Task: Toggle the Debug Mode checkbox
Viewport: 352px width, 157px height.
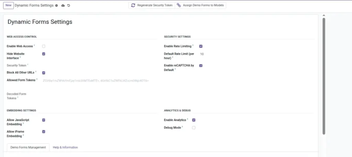Action: coord(194,128)
